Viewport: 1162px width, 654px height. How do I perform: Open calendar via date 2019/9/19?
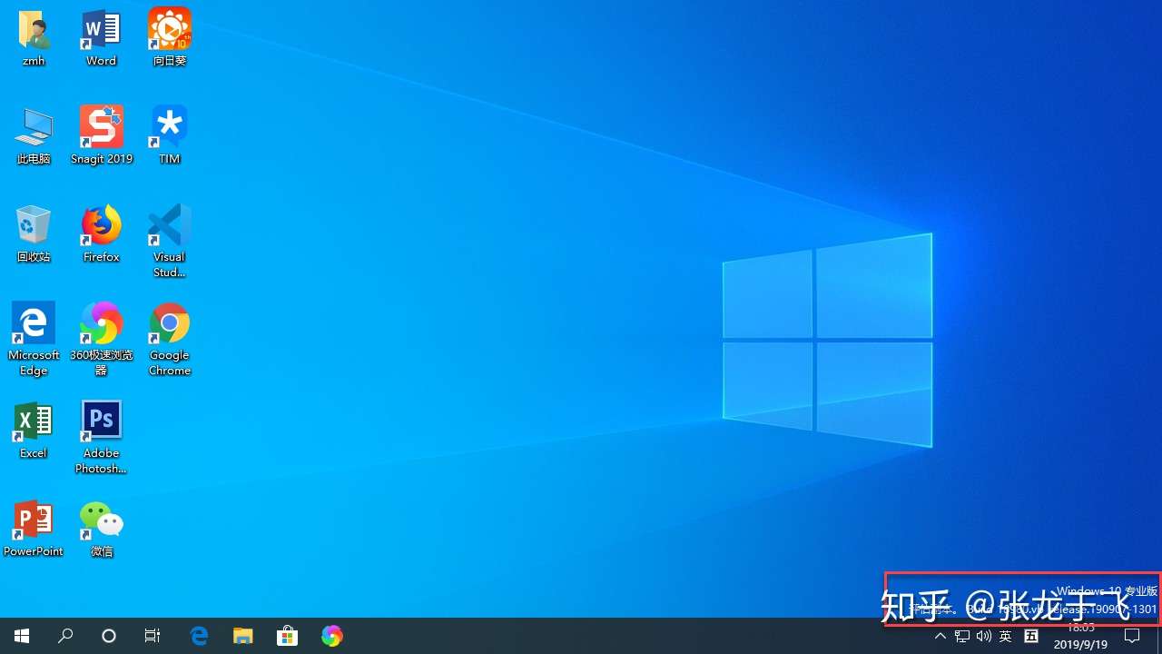pos(1080,644)
